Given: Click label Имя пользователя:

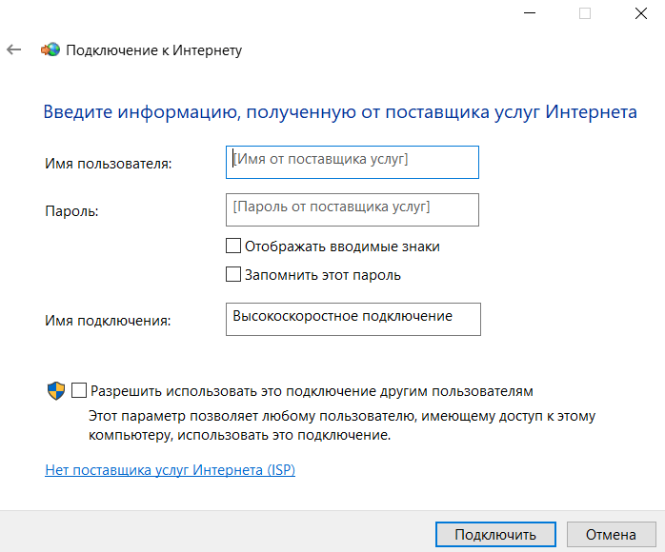Looking at the screenshot, I should [x=109, y=164].
